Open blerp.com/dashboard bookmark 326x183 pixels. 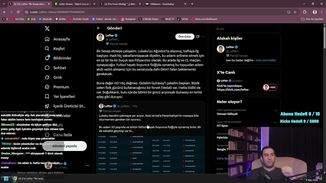point(204,19)
